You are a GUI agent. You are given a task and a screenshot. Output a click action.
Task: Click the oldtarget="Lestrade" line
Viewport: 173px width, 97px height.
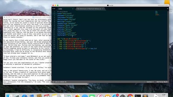[66, 33]
